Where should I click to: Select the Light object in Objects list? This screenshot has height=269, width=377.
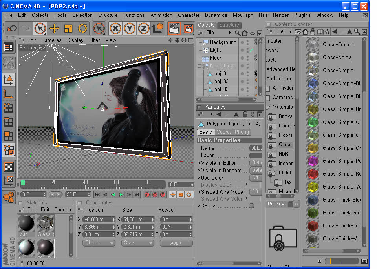click(215, 50)
